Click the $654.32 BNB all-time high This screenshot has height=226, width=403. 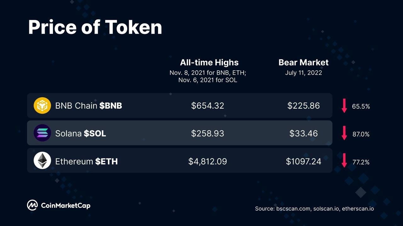pyautogui.click(x=207, y=106)
